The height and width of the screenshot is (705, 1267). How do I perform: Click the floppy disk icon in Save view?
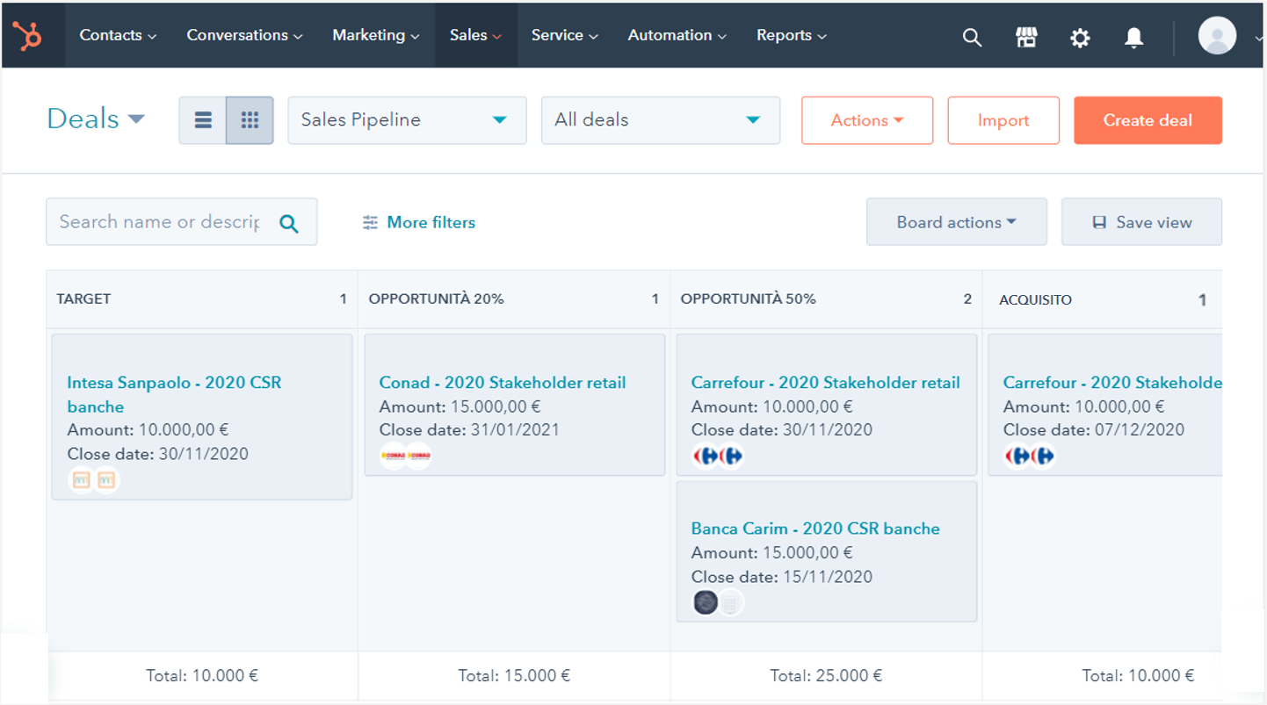(x=1099, y=223)
